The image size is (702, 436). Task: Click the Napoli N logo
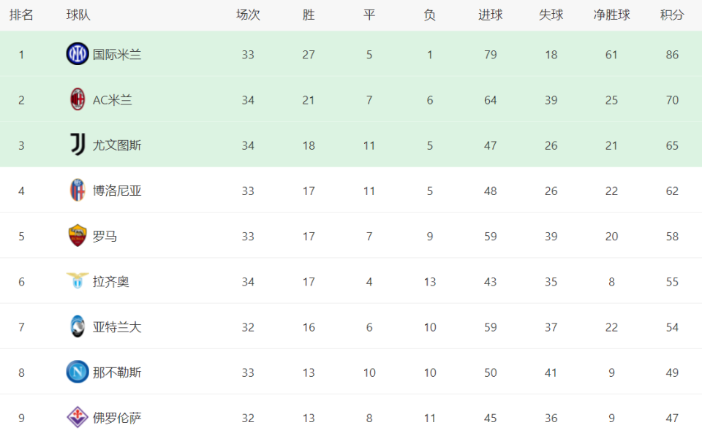click(x=78, y=372)
